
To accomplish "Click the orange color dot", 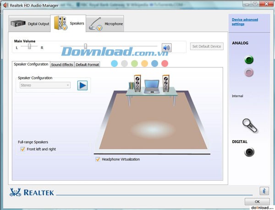I will [144, 64].
